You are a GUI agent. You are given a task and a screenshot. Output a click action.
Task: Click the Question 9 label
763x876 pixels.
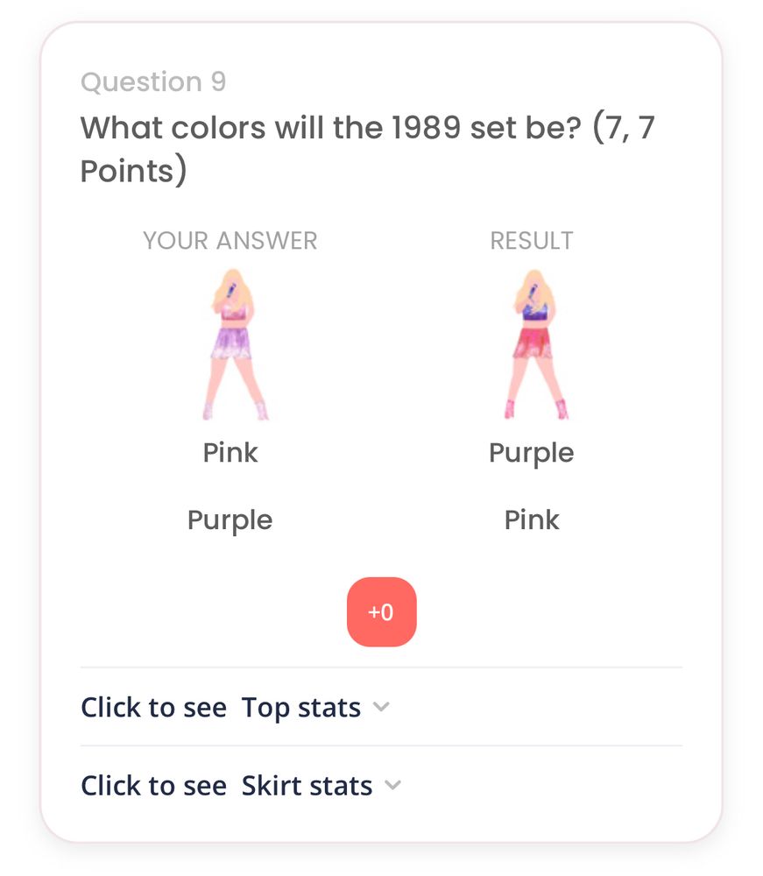point(153,82)
